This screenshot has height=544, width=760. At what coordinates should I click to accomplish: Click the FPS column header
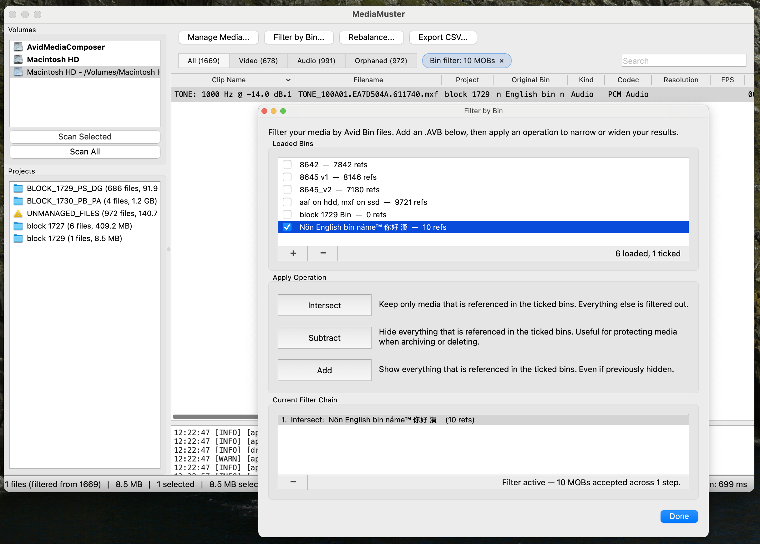tap(727, 80)
